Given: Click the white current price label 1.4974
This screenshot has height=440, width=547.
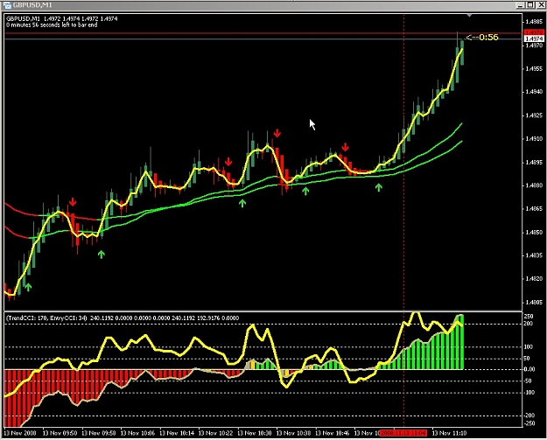Looking at the screenshot, I should pos(534,39).
